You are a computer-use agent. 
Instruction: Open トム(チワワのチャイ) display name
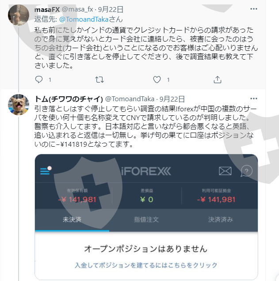coord(69,99)
